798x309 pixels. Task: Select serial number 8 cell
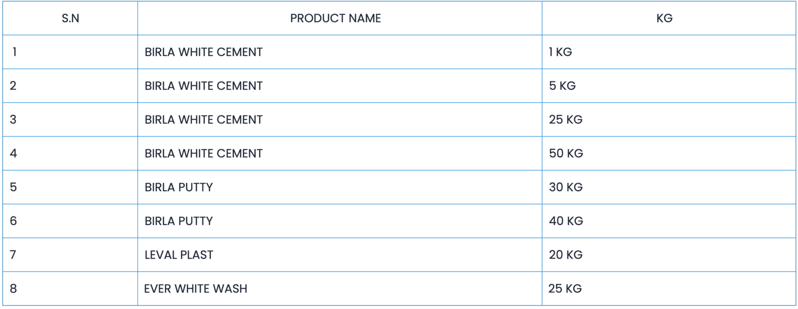(13, 289)
